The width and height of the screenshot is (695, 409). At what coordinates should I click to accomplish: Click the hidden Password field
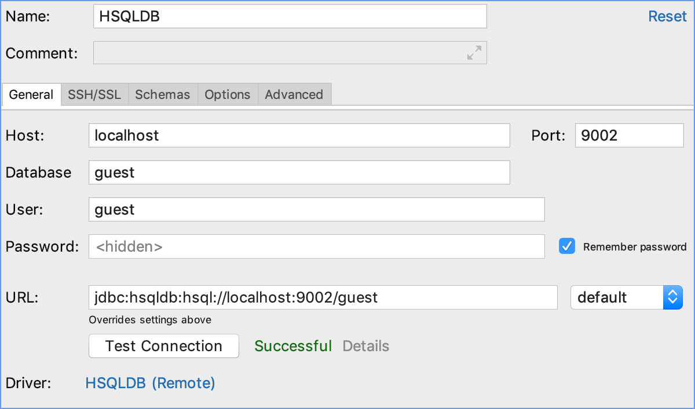pyautogui.click(x=317, y=246)
